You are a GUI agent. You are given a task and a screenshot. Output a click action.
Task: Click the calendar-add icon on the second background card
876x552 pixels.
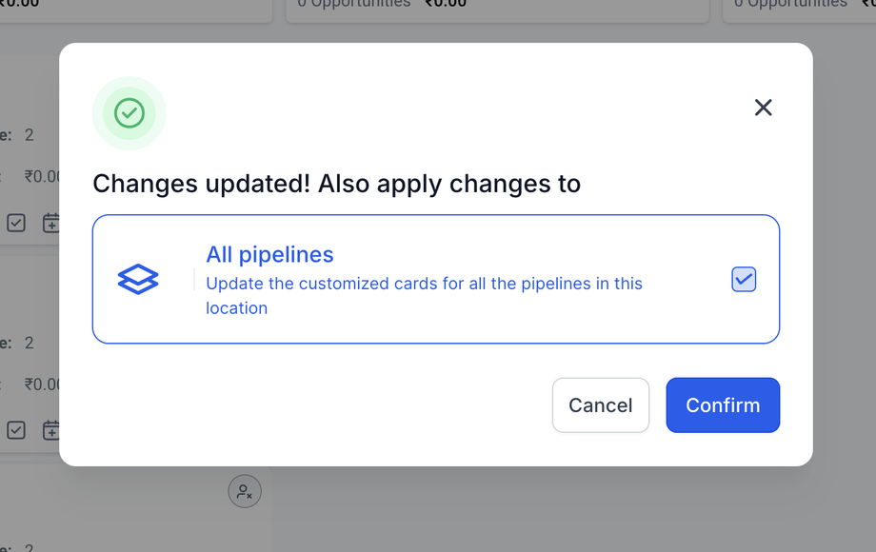click(51, 430)
